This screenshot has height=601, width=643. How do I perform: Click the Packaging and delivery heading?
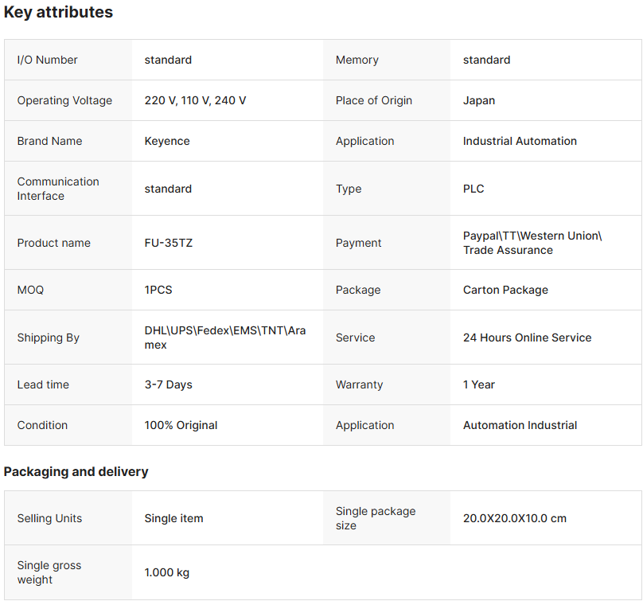(x=76, y=471)
